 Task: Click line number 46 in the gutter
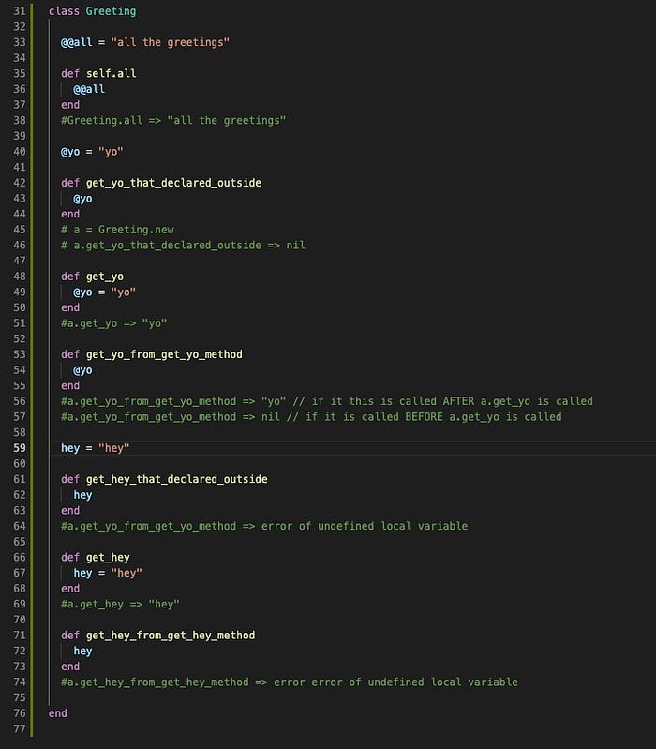point(19,246)
